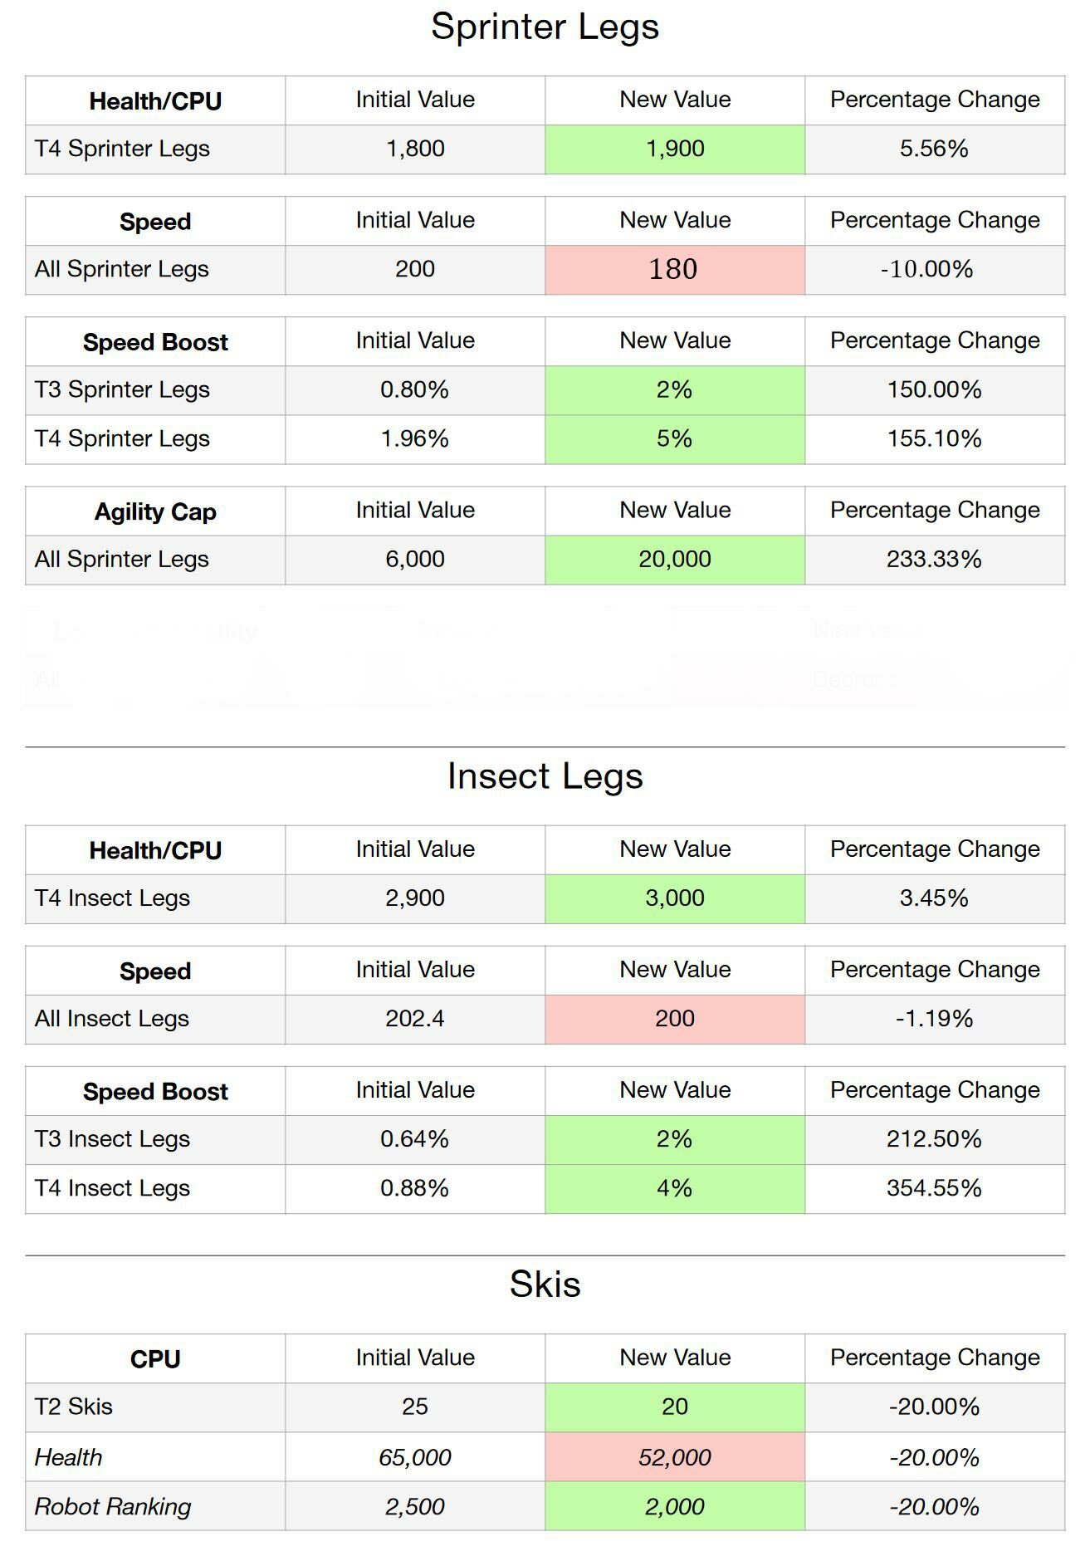Select the 65,000 initial health value

414,1457
